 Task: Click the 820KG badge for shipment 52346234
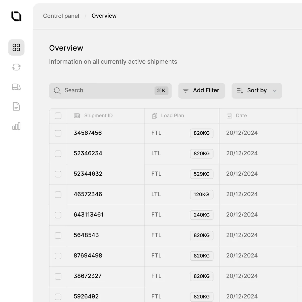pyautogui.click(x=202, y=154)
